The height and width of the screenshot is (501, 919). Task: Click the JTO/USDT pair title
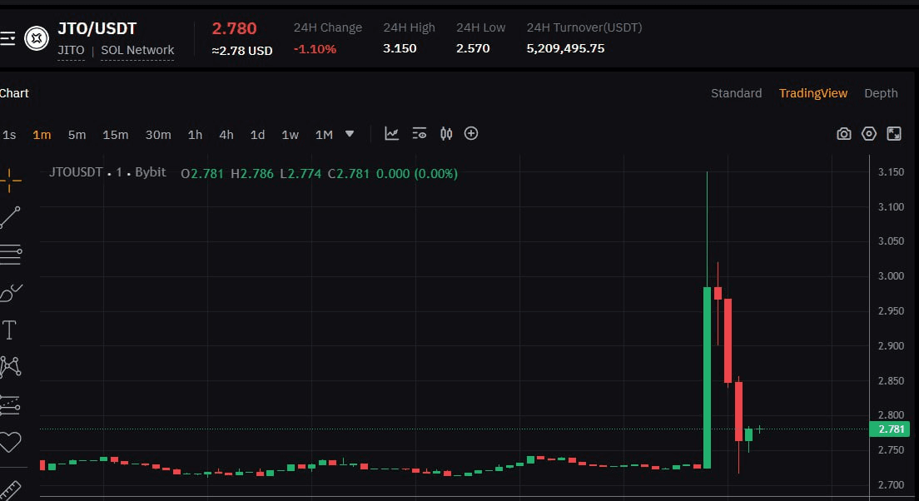point(97,28)
